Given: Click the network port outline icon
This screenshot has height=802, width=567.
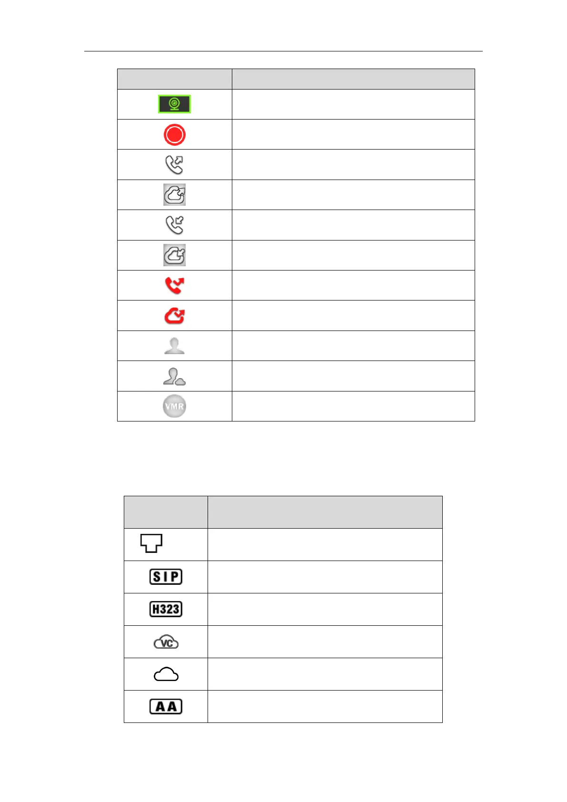Looking at the screenshot, I should [151, 543].
